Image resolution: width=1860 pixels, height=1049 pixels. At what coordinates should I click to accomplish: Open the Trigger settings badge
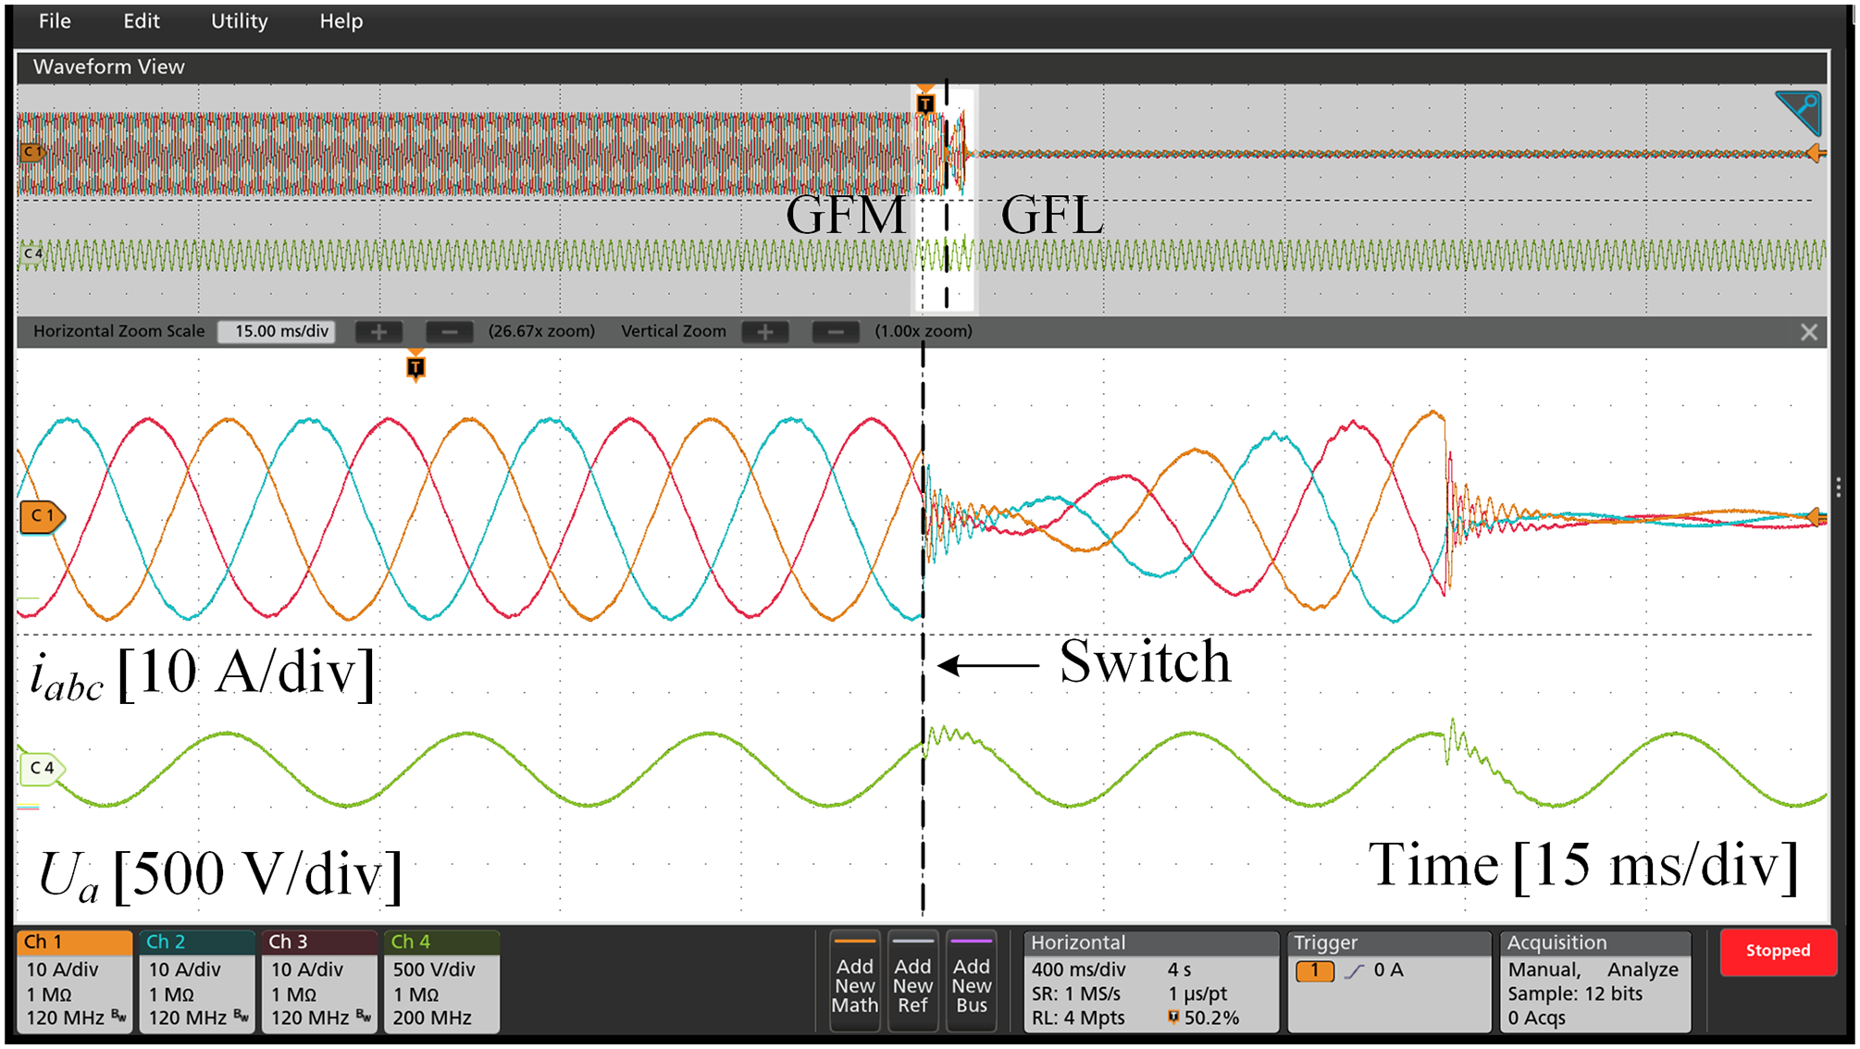(1390, 981)
